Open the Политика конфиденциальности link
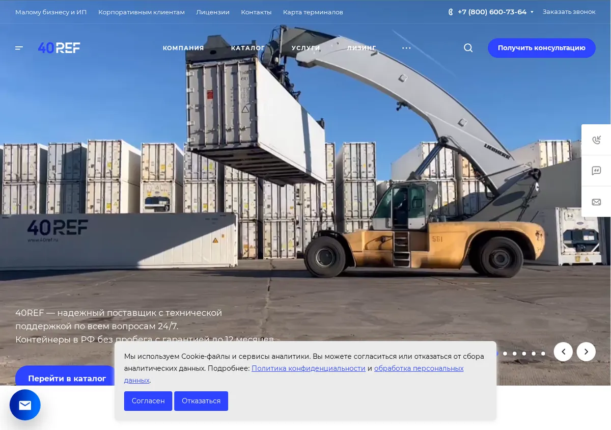The image size is (611, 430). coord(309,368)
